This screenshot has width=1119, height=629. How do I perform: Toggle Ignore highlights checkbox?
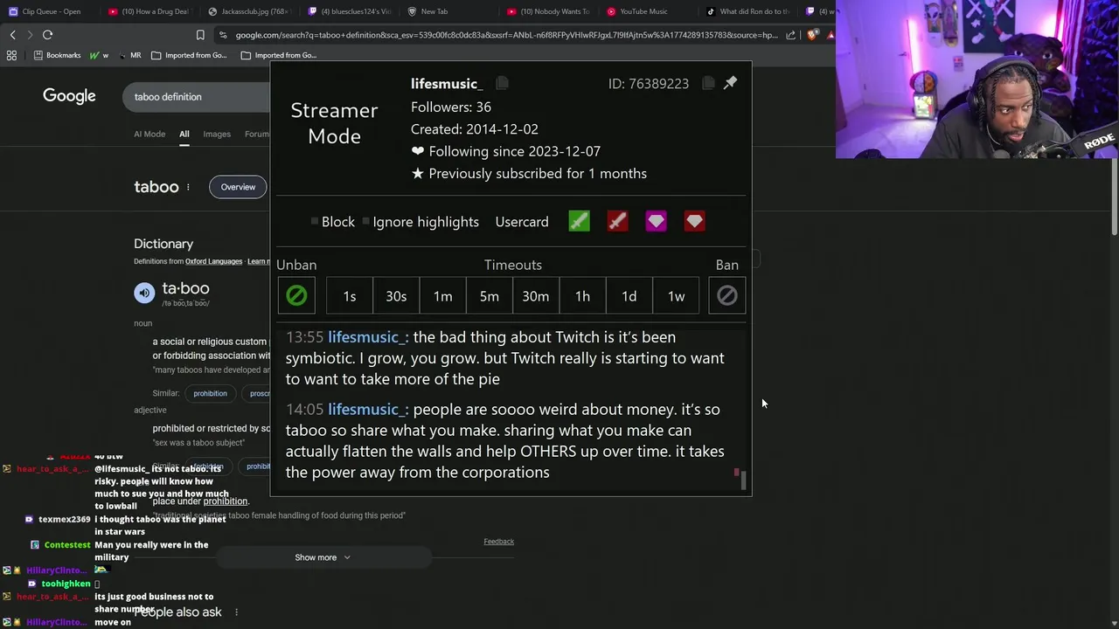[365, 221]
